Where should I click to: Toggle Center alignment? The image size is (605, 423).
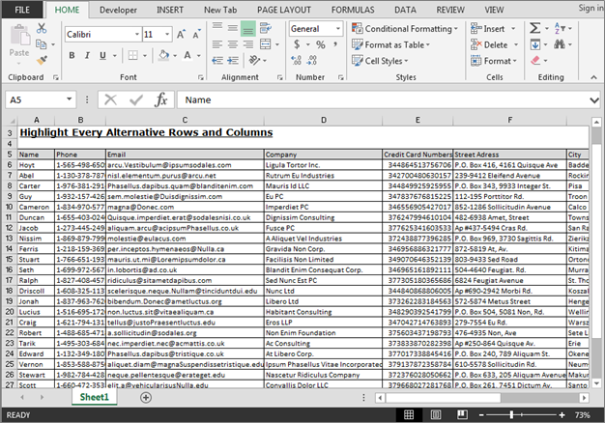(233, 44)
